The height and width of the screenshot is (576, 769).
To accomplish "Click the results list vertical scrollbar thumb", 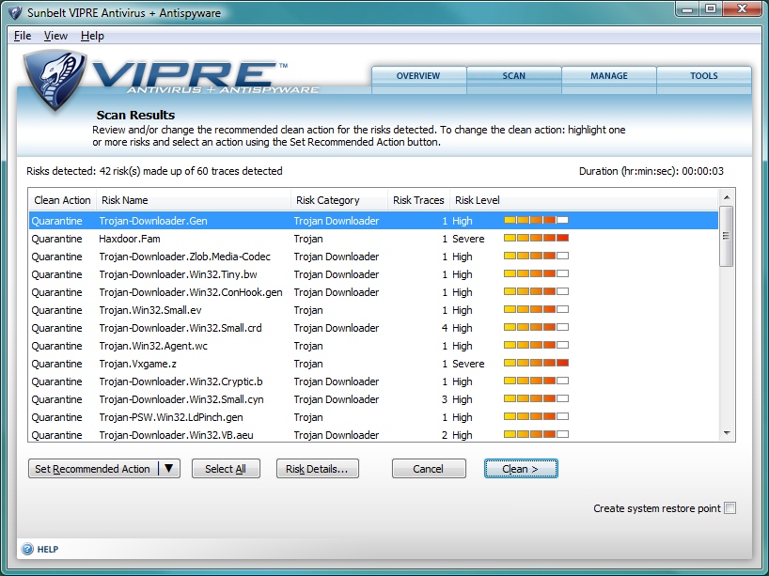I will point(726,235).
